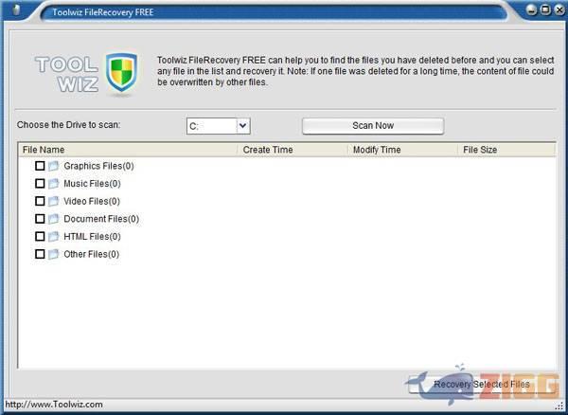Minimize the Toolwiz FileRecovery window

point(532,10)
